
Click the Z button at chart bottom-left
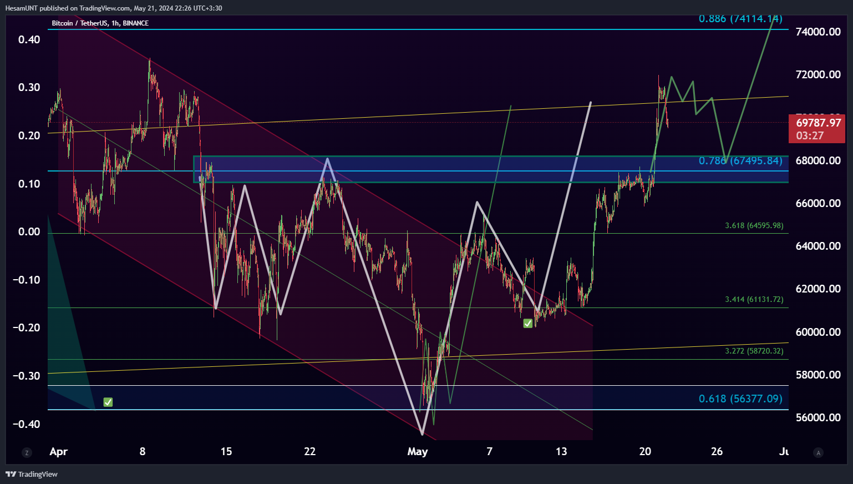pos(27,452)
